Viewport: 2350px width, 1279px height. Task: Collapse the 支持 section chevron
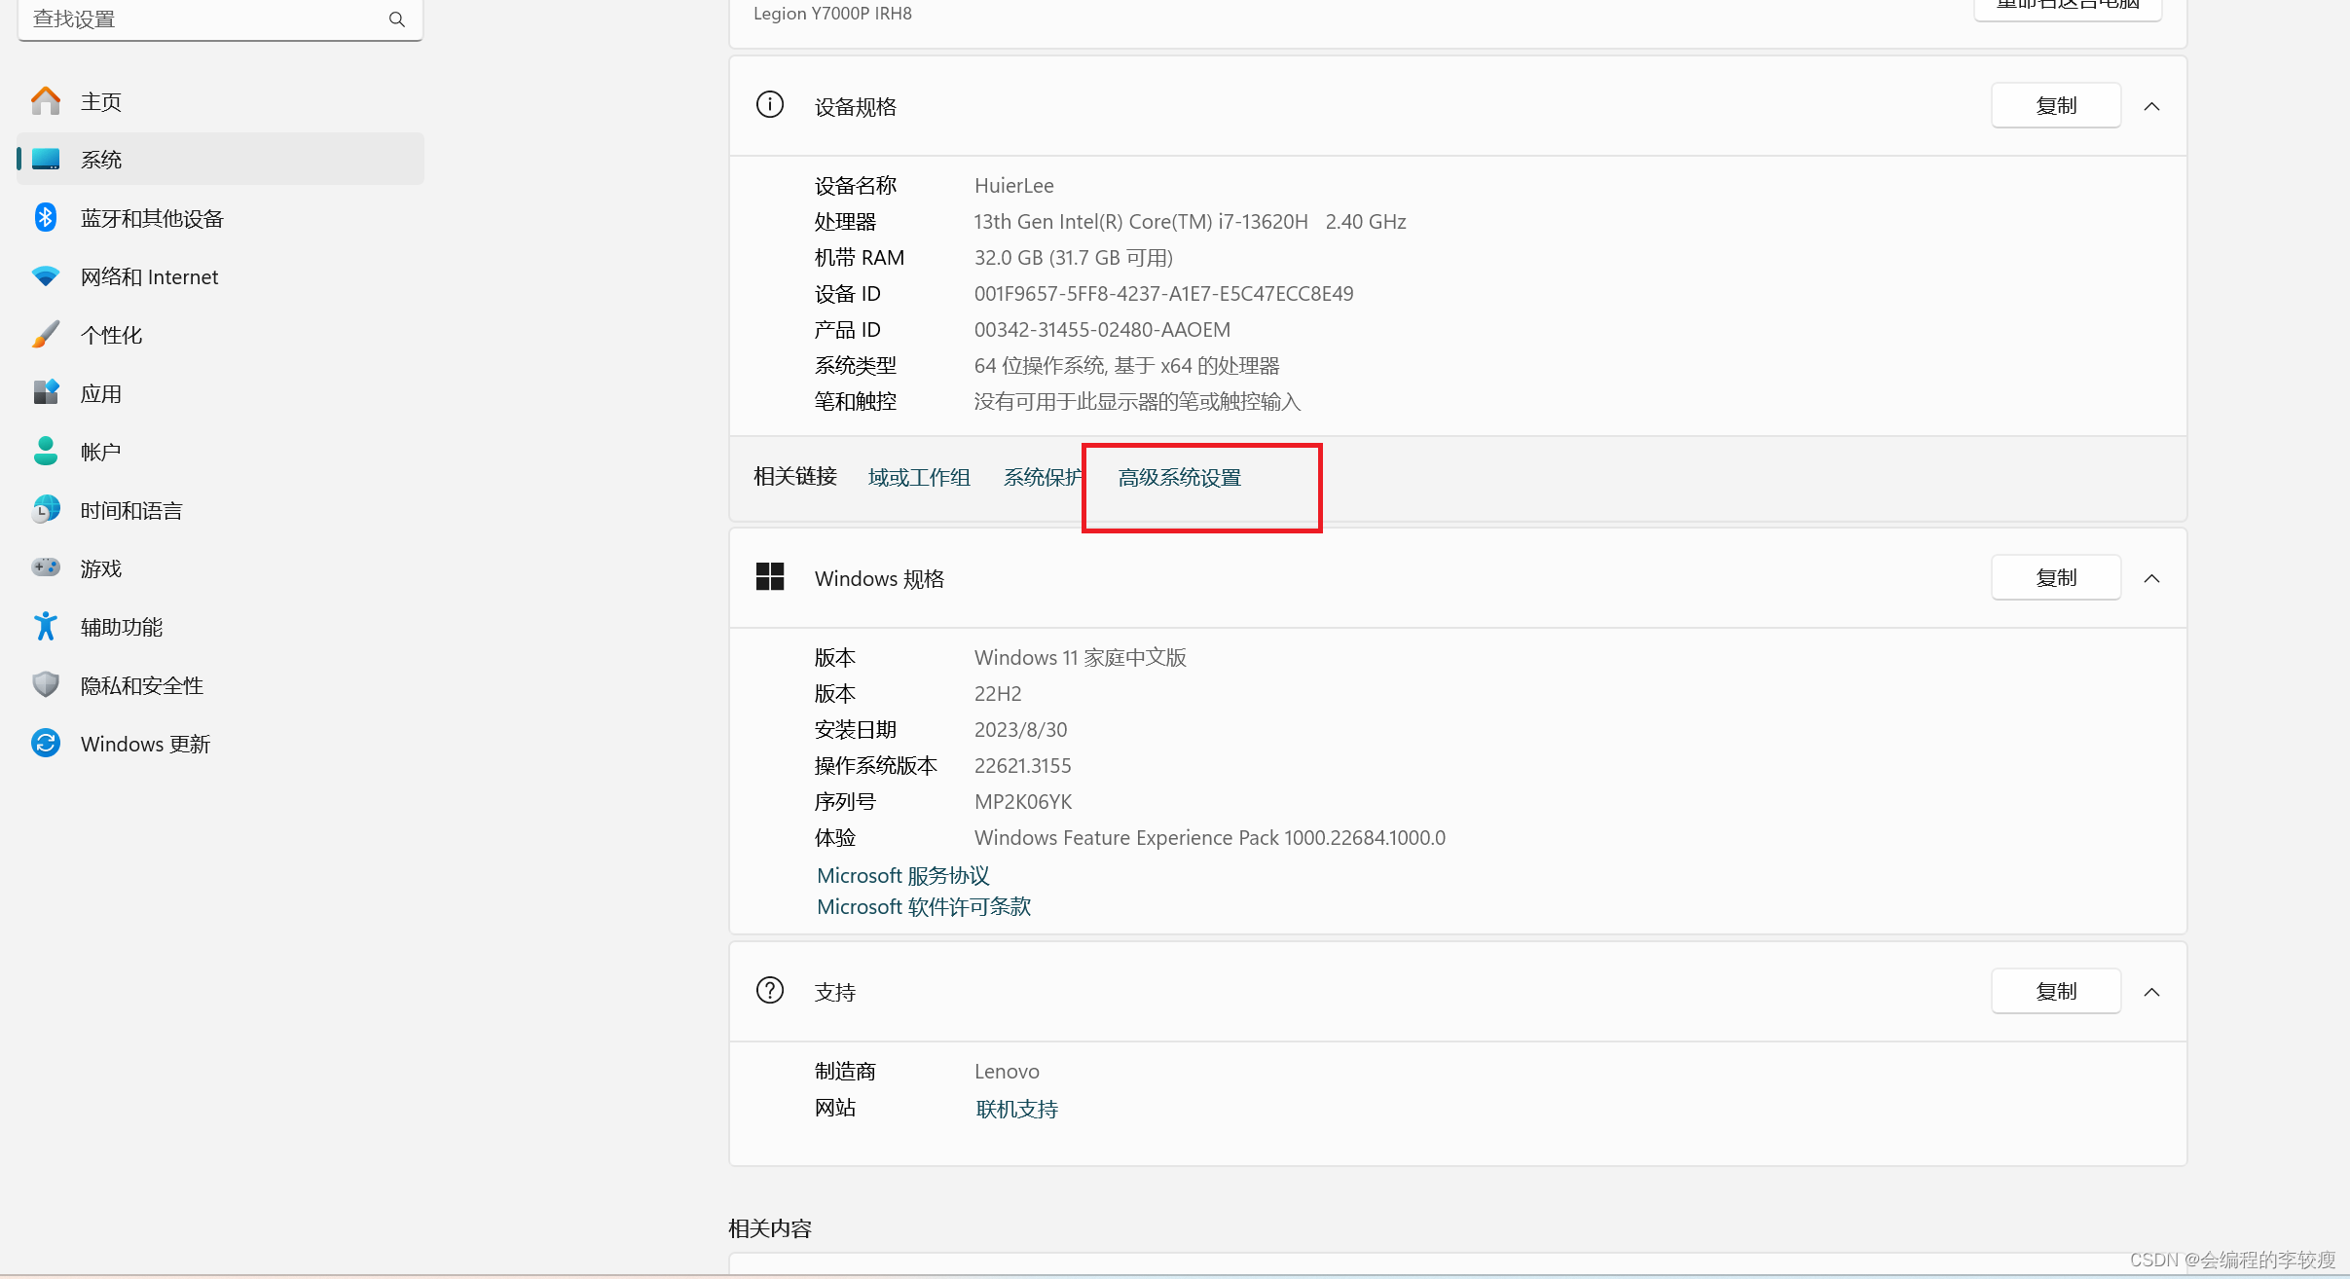2152,992
